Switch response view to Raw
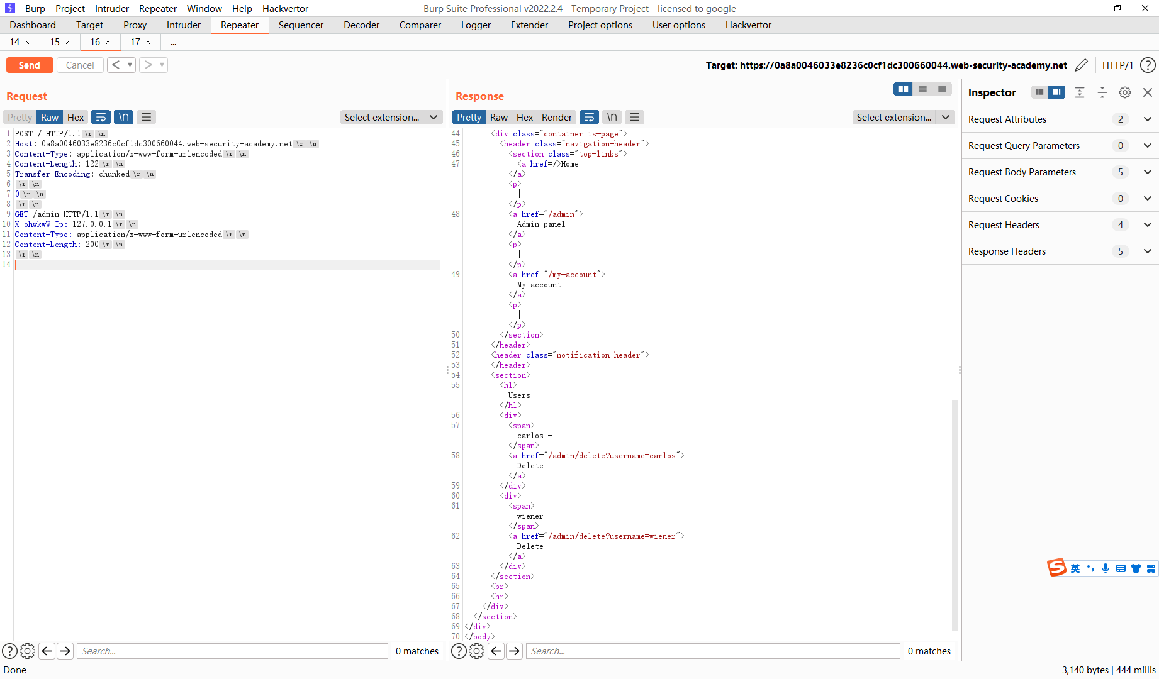 pyautogui.click(x=499, y=118)
